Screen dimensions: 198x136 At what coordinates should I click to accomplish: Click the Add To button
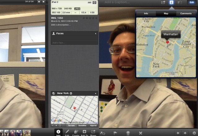(84, 133)
